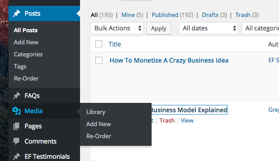279x161 pixels.
Task: Open the EF Testimonials menu label
Action: [47, 157]
